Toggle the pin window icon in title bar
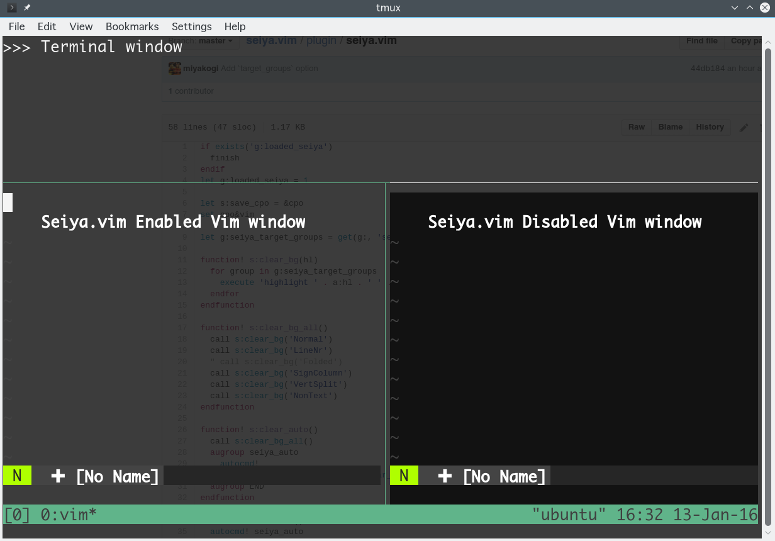 [27, 8]
